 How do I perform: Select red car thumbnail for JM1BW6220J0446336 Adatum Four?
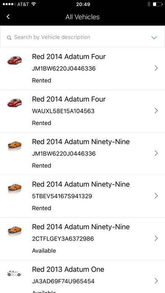click(15, 60)
